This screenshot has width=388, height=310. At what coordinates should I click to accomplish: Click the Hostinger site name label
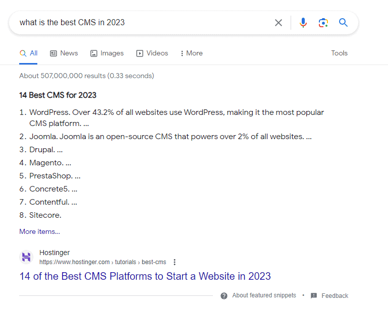[54, 253]
